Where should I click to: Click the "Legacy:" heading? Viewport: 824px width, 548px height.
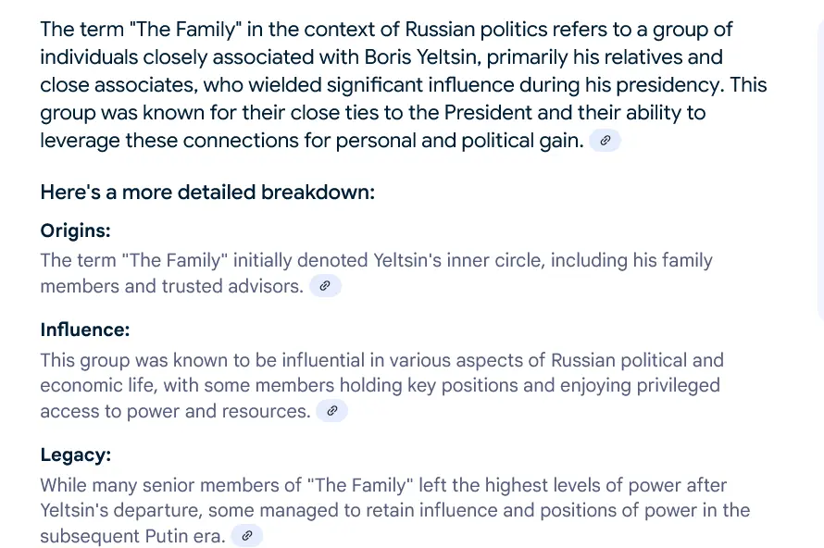click(x=75, y=455)
